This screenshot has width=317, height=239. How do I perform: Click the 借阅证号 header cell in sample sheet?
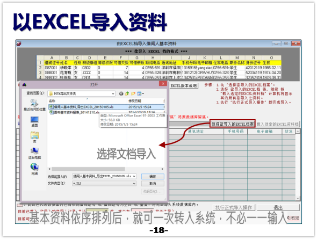coord(52,63)
